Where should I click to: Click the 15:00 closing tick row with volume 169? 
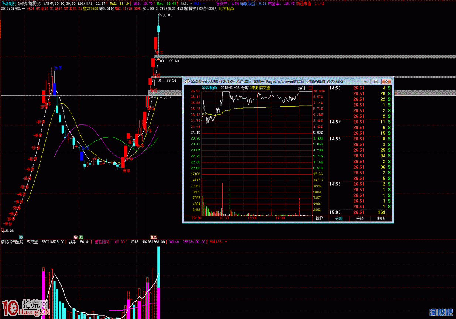coord(360,212)
